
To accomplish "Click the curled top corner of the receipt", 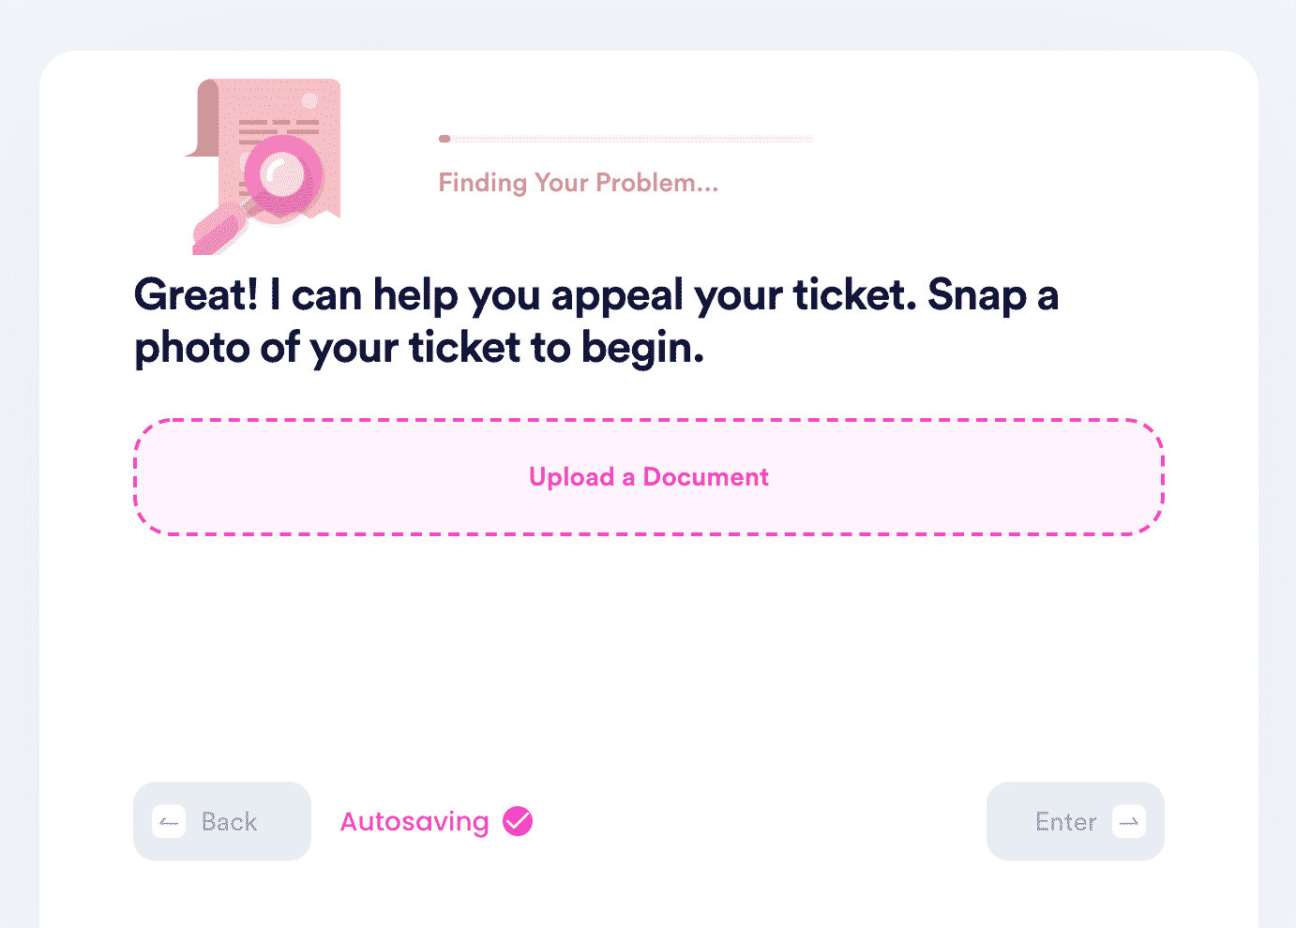I will point(203,118).
